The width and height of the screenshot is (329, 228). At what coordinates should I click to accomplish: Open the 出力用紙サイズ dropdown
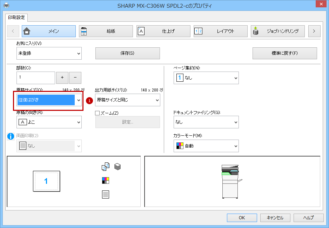128,100
